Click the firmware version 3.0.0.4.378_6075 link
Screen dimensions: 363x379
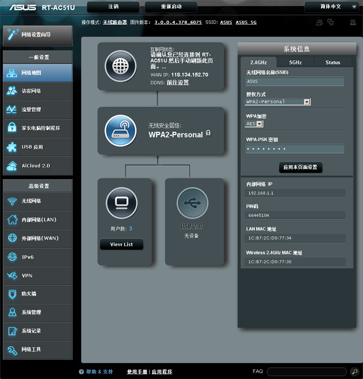(x=178, y=22)
